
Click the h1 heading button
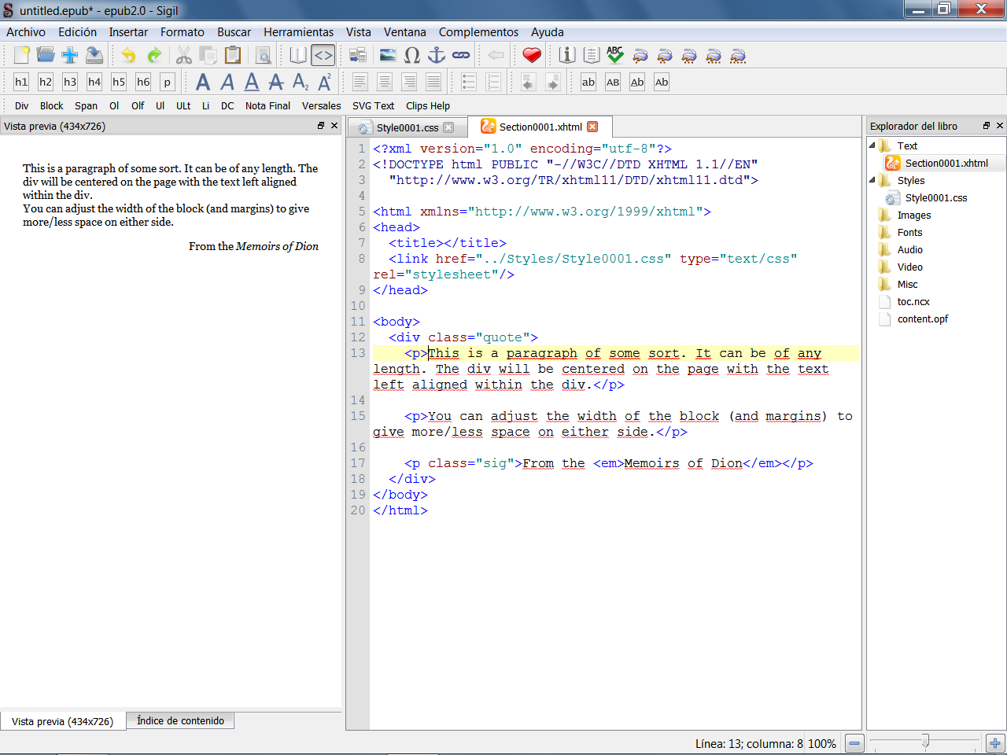(x=21, y=82)
